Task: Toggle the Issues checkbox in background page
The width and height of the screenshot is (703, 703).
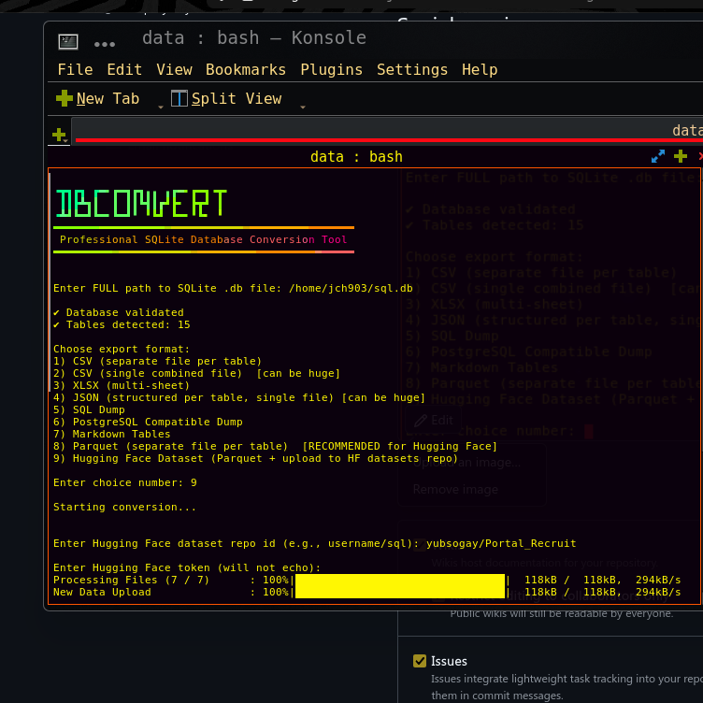Action: pos(420,660)
